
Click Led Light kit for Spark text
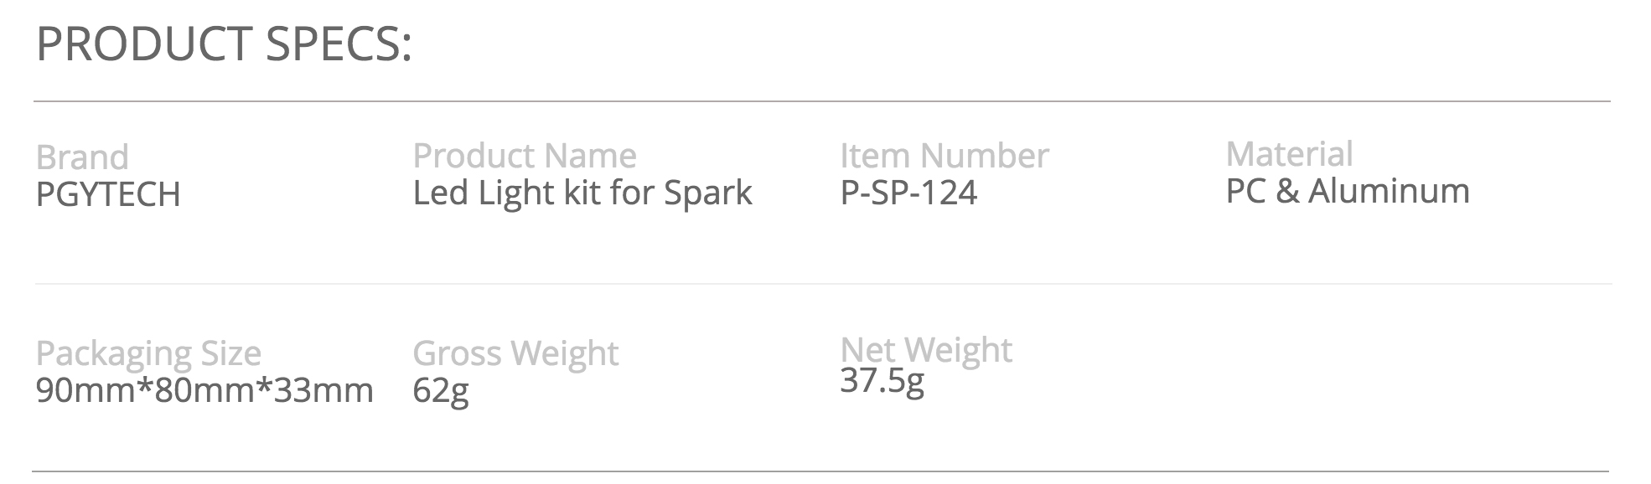582,193
